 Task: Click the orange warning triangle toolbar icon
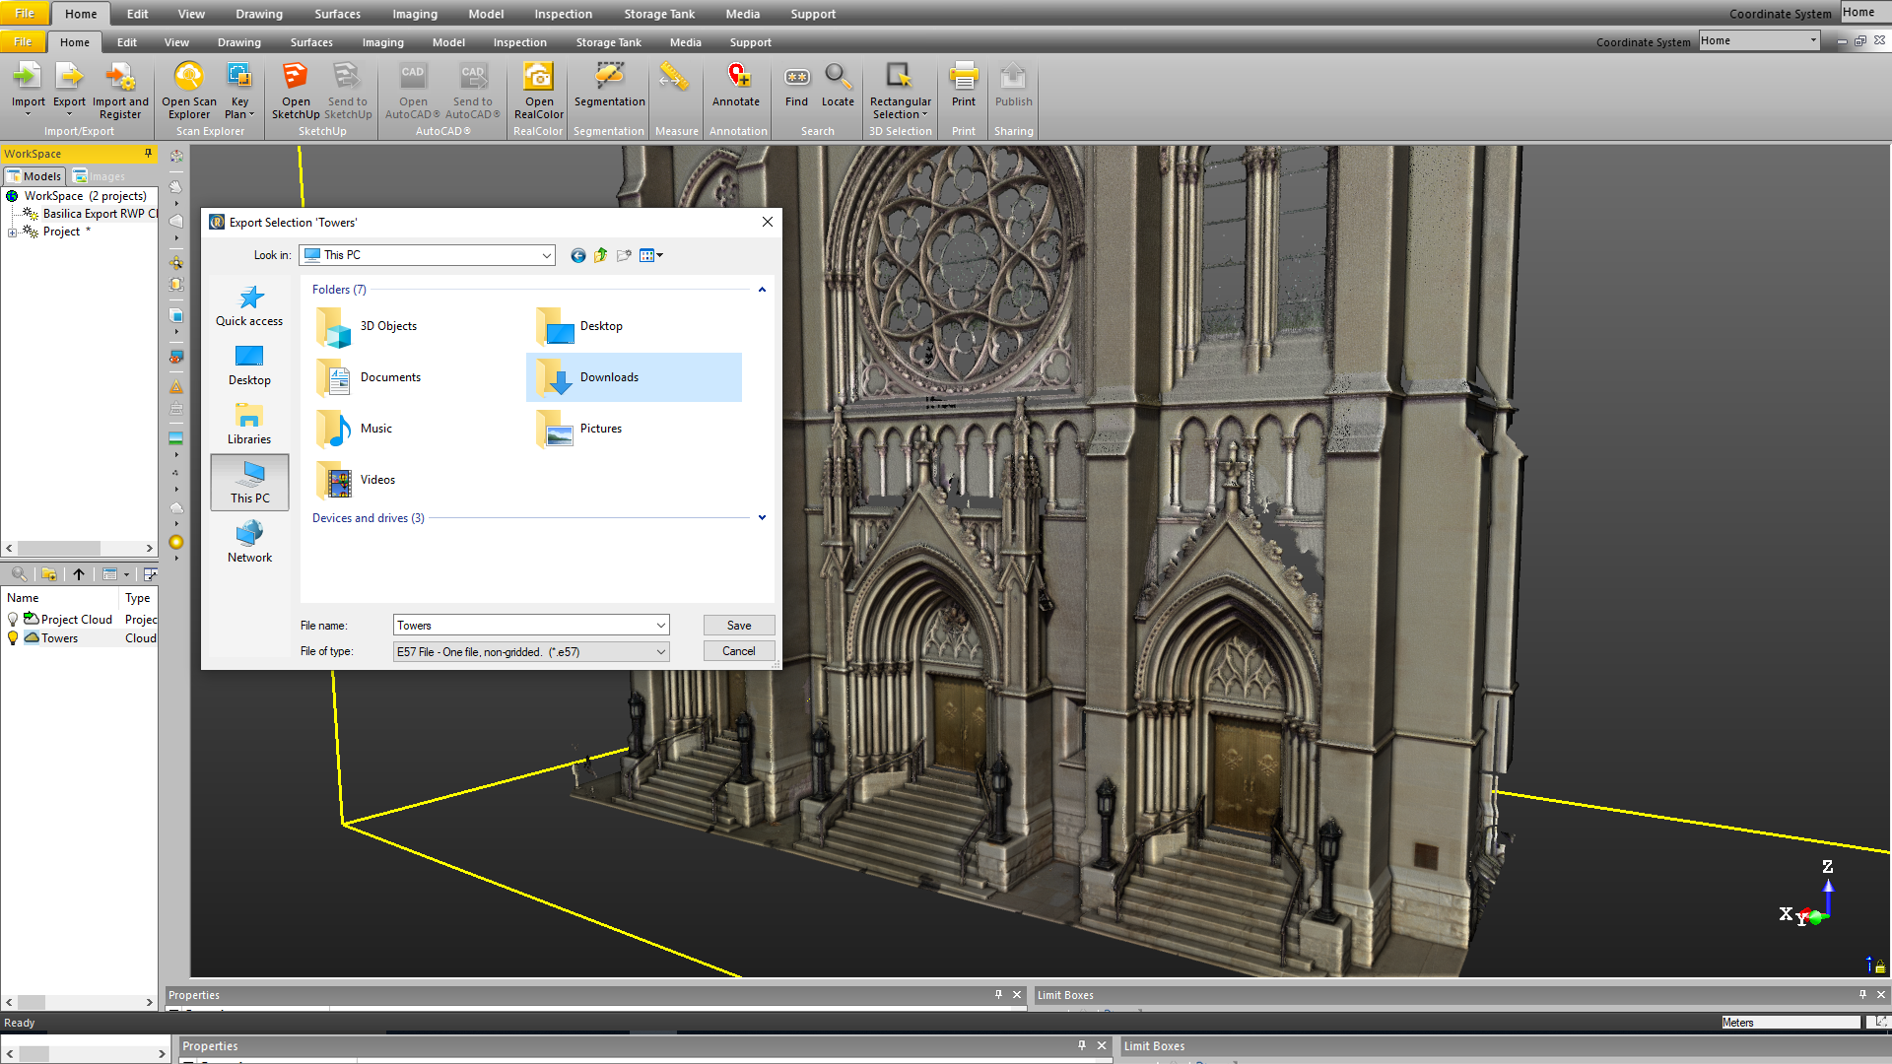click(x=176, y=387)
